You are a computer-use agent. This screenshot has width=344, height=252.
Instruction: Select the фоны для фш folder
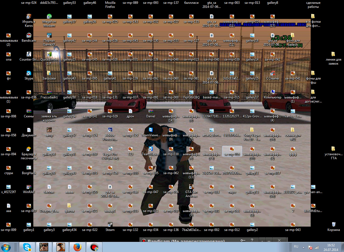tap(313, 77)
